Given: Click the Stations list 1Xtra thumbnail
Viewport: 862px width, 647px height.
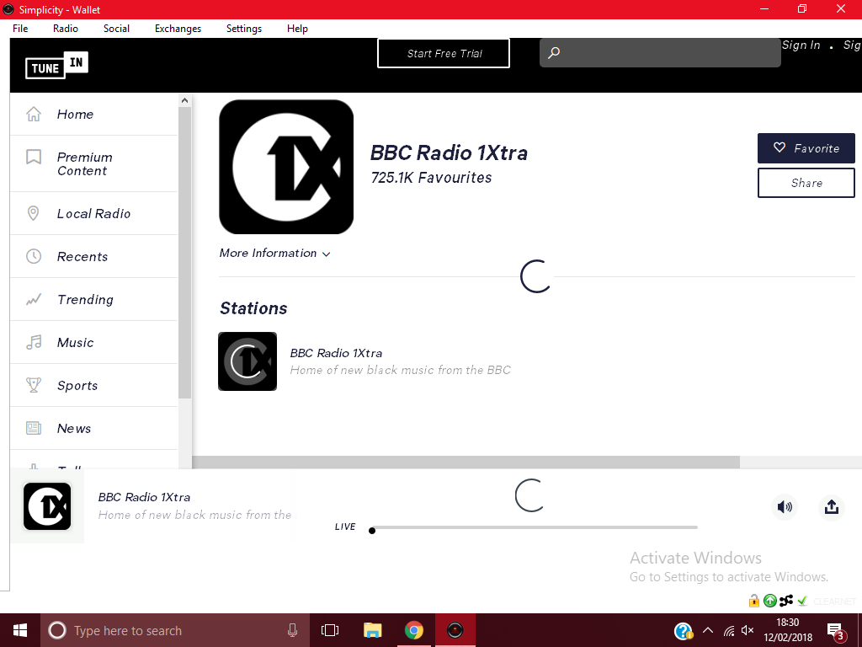Looking at the screenshot, I should (247, 361).
